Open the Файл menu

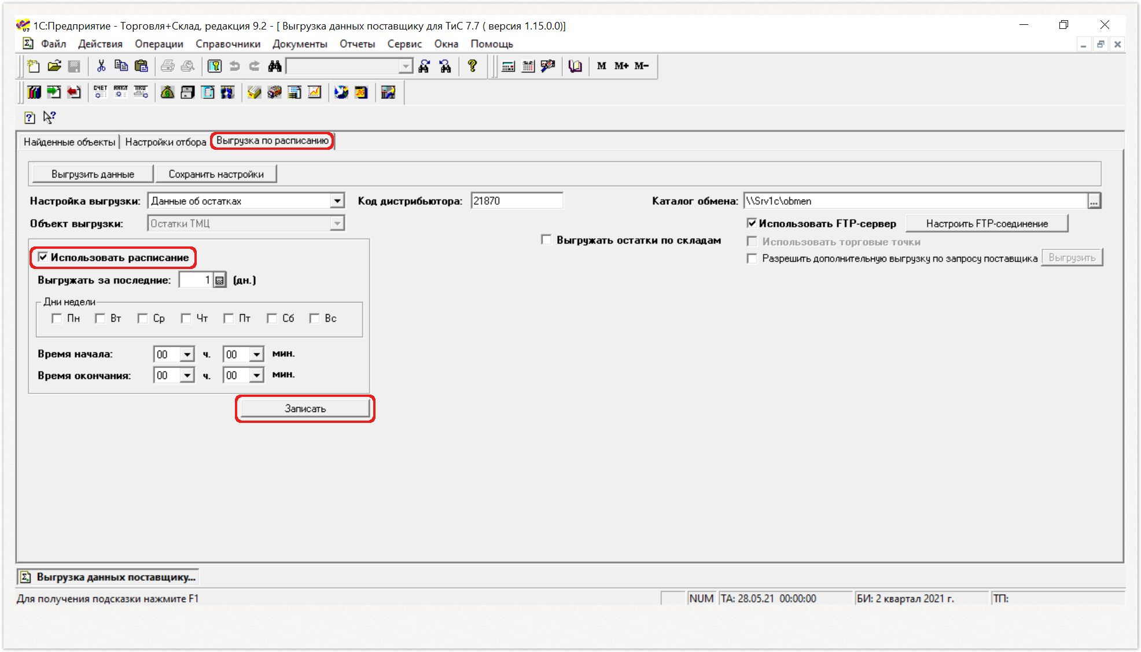[x=53, y=44]
